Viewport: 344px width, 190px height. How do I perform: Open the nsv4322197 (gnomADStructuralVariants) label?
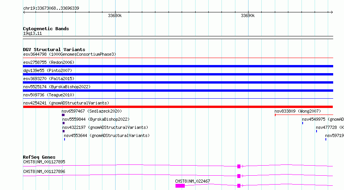click(x=105, y=127)
